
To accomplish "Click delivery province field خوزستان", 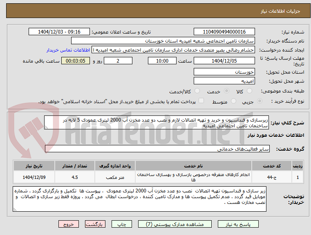I will pos(224,72).
